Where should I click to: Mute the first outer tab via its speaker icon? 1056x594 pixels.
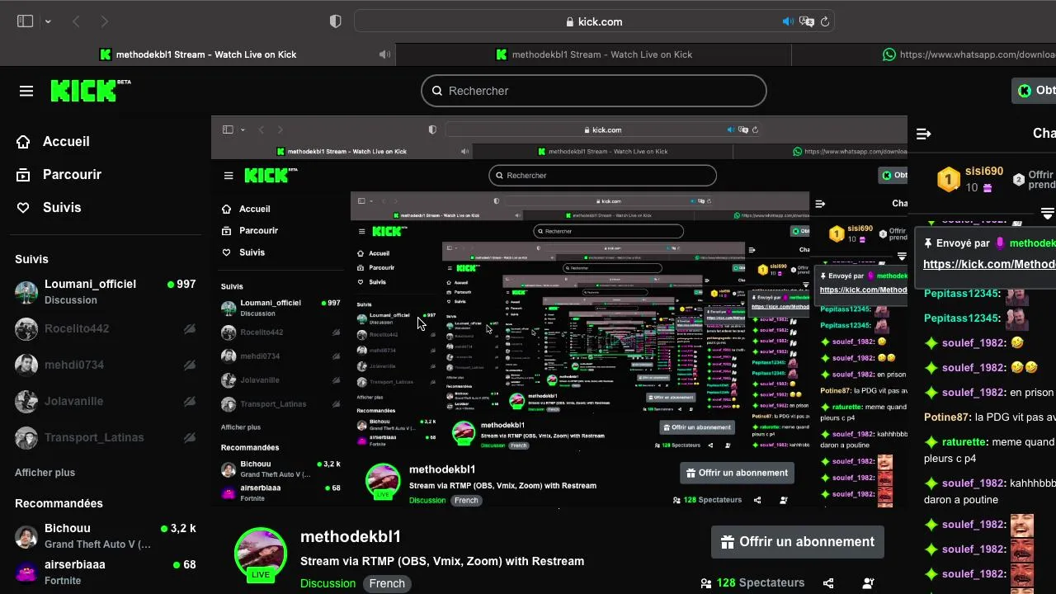pos(384,54)
